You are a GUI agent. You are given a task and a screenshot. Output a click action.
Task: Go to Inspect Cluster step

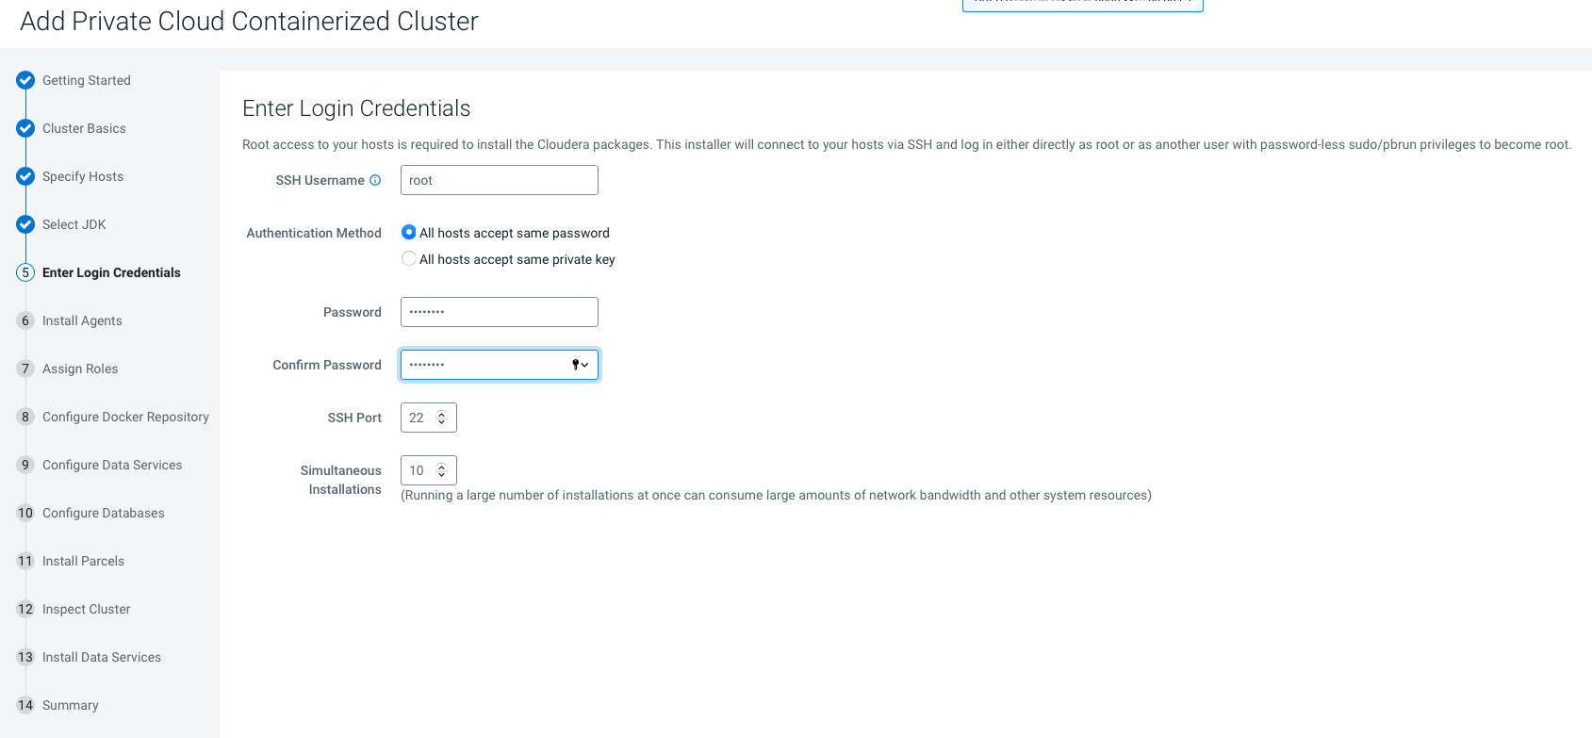[x=86, y=609]
